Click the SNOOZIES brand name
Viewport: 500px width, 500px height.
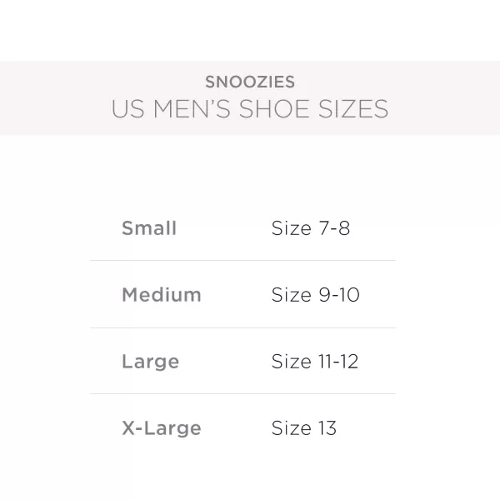[250, 82]
